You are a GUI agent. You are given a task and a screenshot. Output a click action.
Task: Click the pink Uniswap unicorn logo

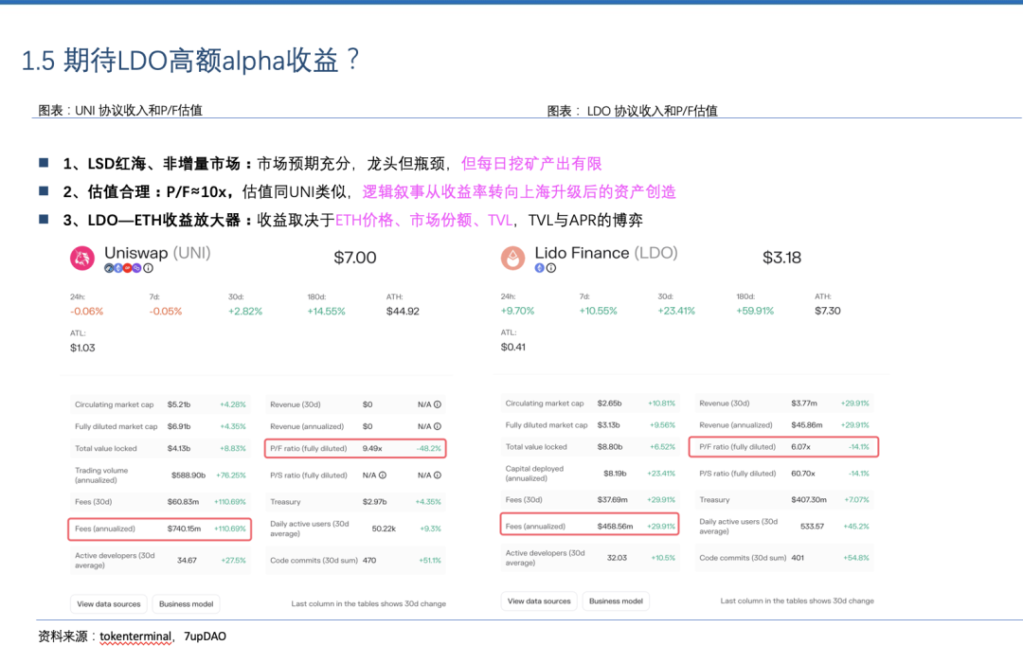(x=82, y=258)
